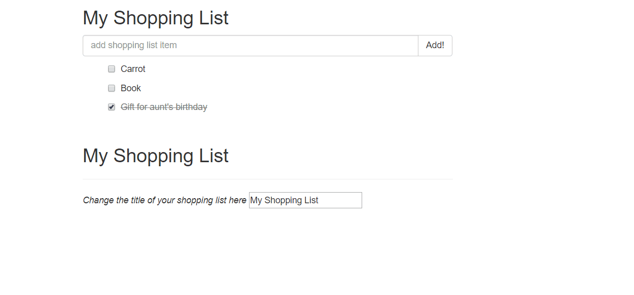Click the crossed-out Gift for aunt's birthday text
This screenshot has height=295, width=634.
click(164, 107)
